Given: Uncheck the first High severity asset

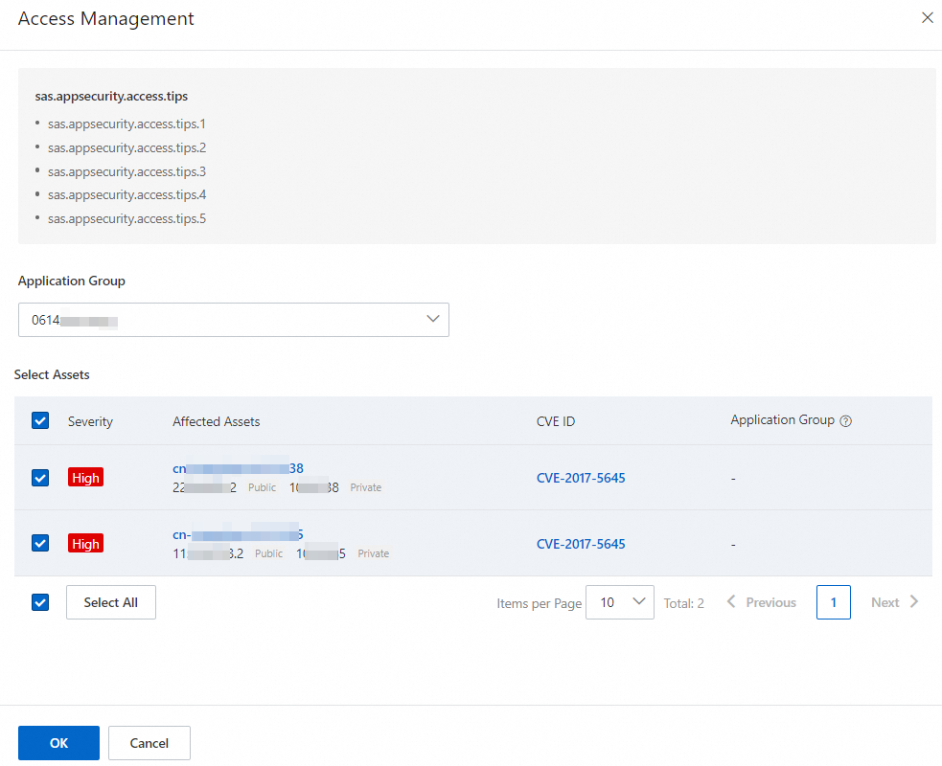Looking at the screenshot, I should [40, 478].
